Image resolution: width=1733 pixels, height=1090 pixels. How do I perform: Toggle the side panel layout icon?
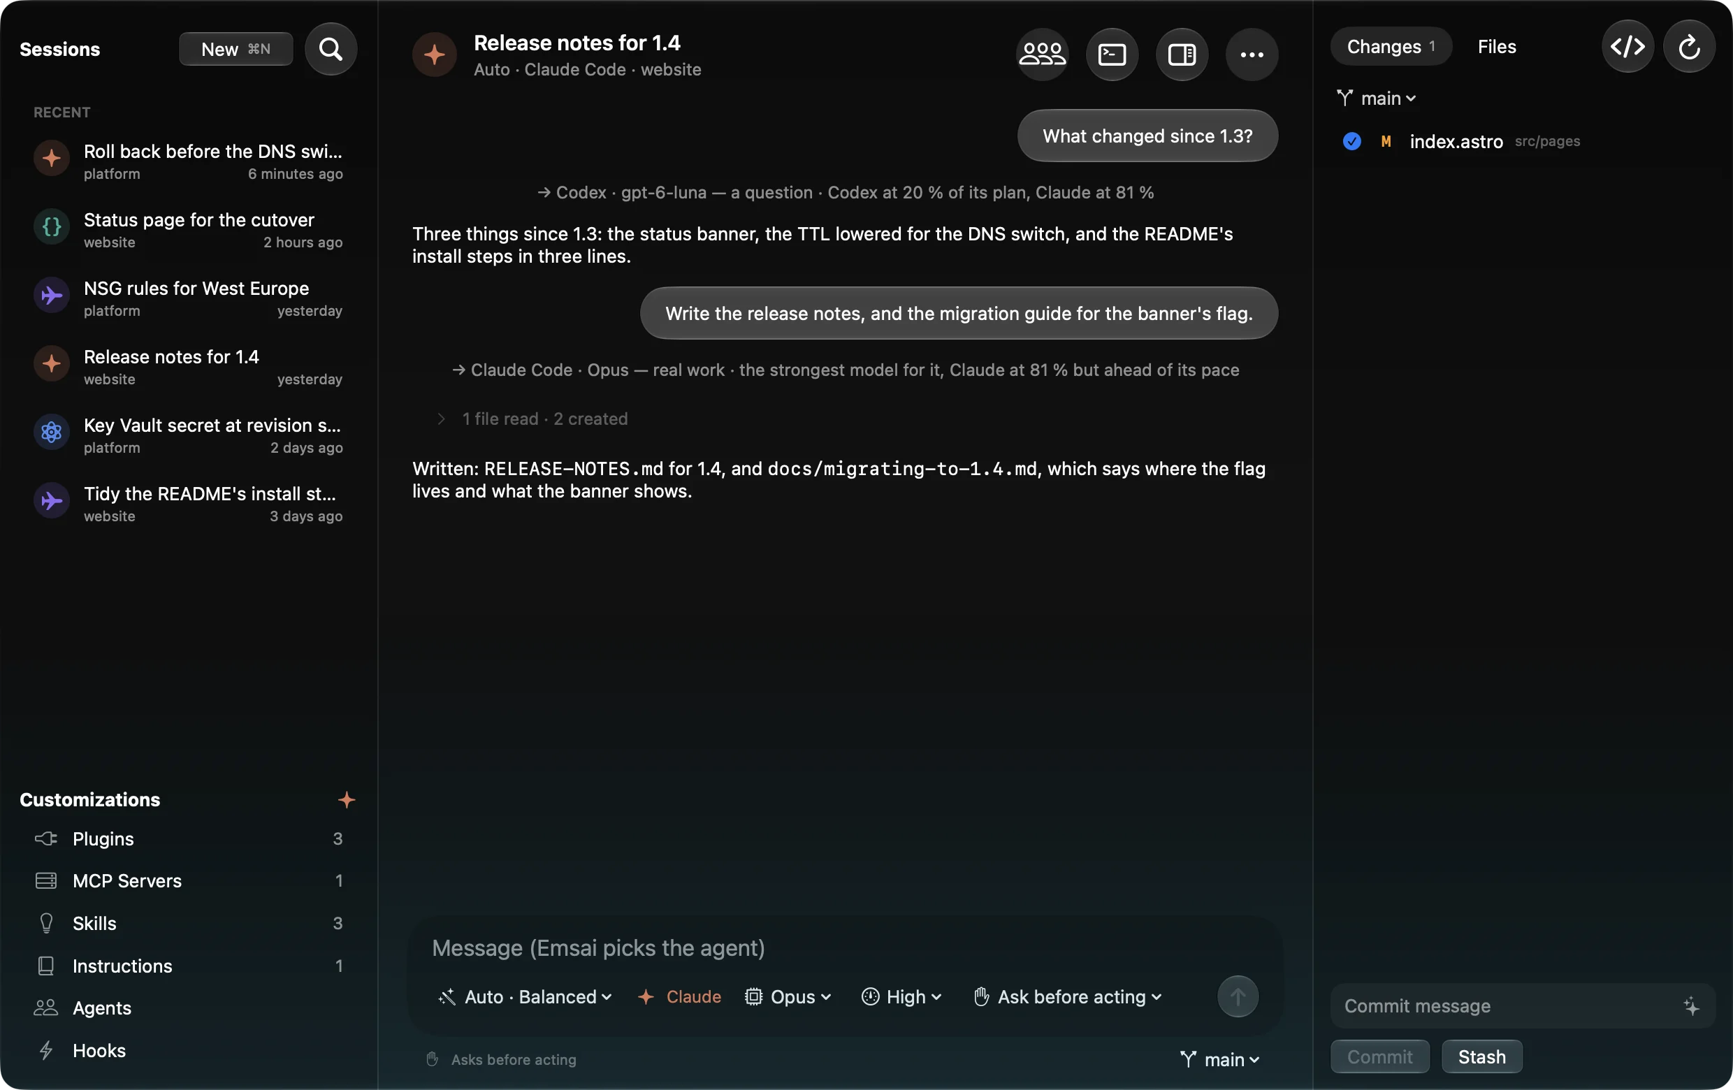(1181, 54)
